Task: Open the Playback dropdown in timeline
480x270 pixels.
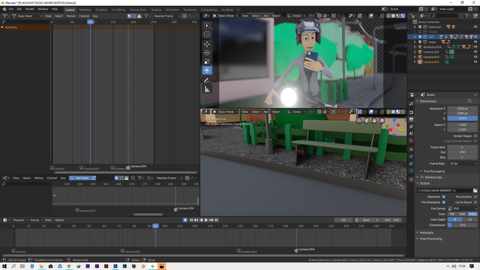Action: (20, 220)
